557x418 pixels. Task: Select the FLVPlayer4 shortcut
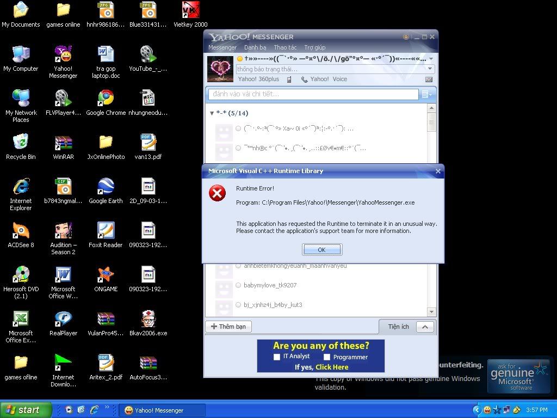63,103
